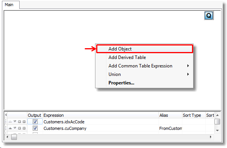Switch to the Main tab
The height and width of the screenshot is (148, 227).
click(x=9, y=5)
